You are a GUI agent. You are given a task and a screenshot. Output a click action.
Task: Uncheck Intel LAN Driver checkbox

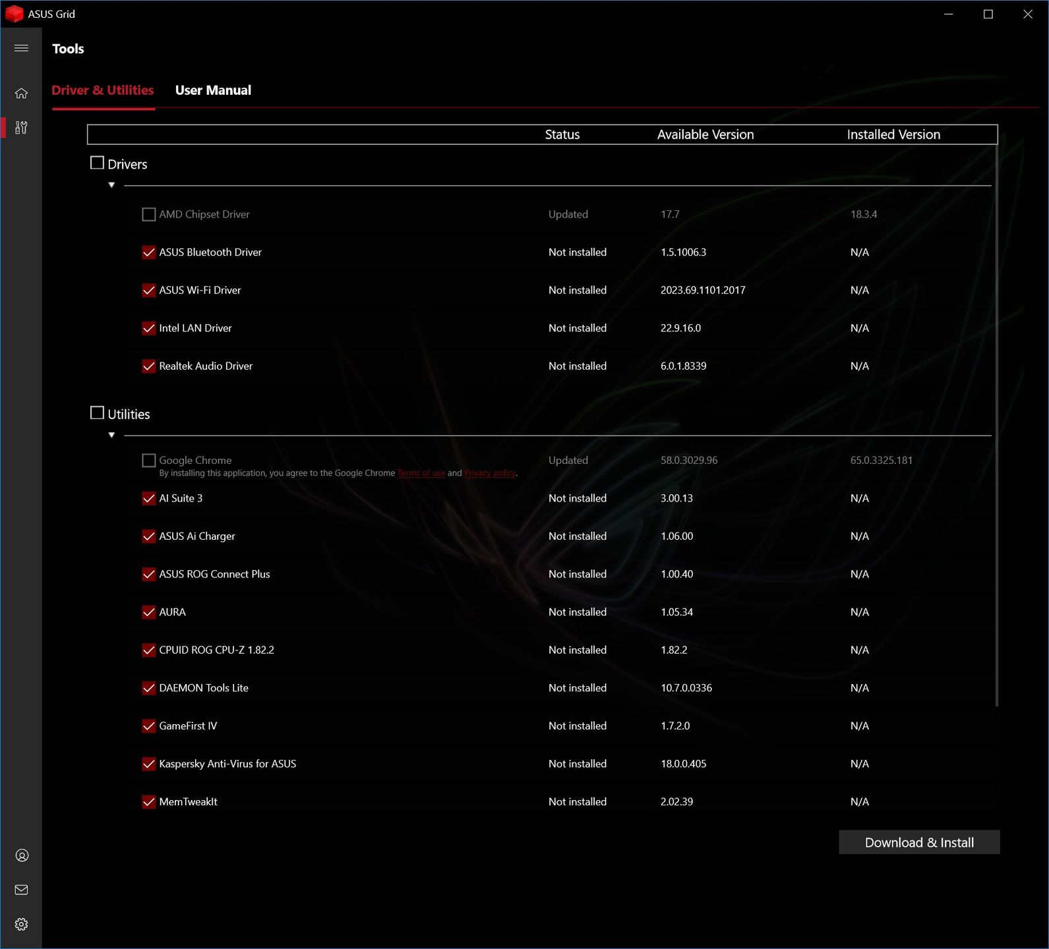point(149,328)
